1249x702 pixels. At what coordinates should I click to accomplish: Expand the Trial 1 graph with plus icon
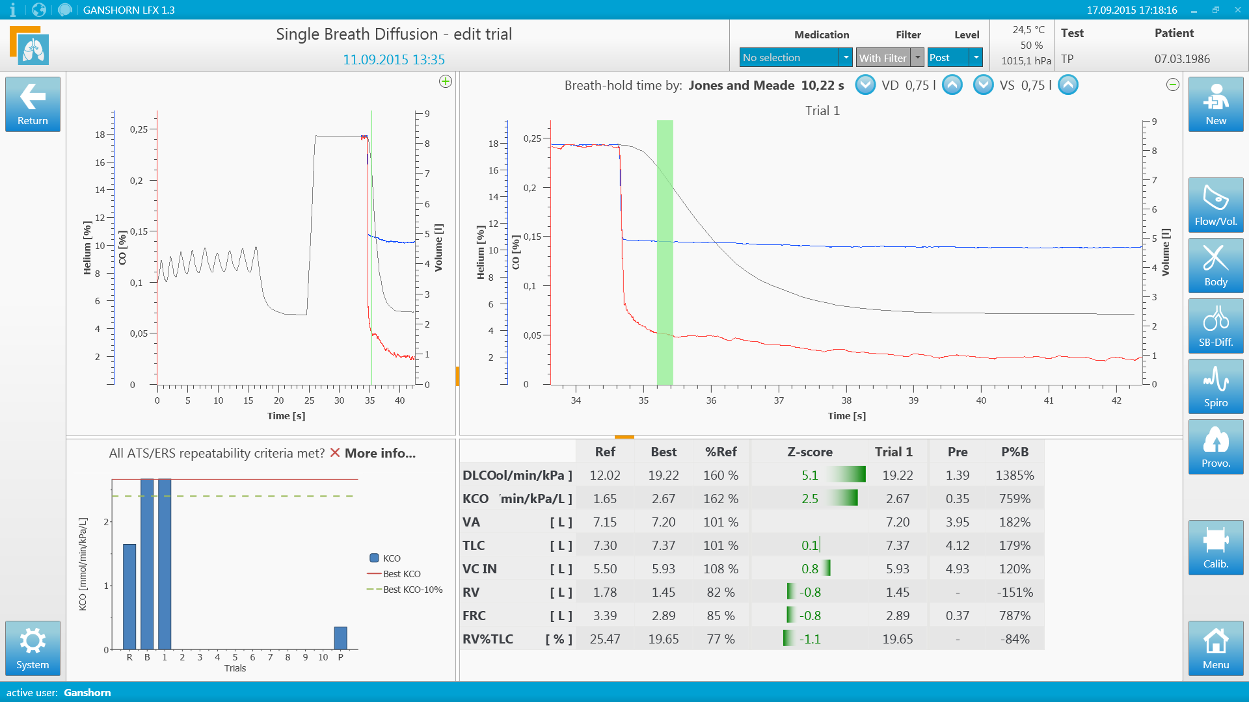tap(445, 82)
